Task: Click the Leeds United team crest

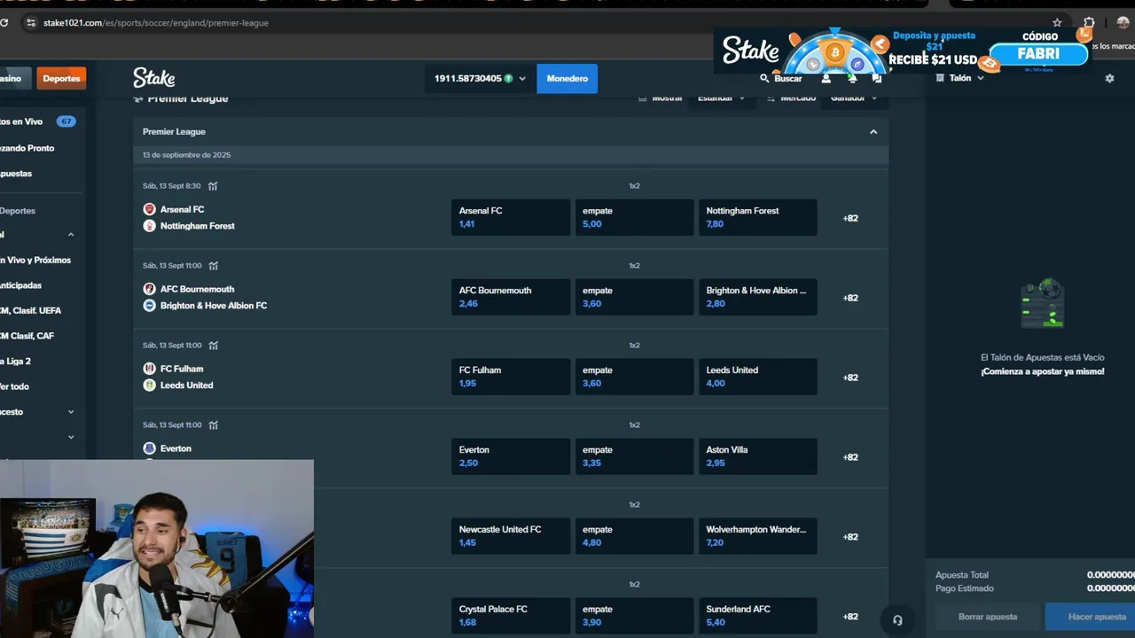Action: (149, 385)
